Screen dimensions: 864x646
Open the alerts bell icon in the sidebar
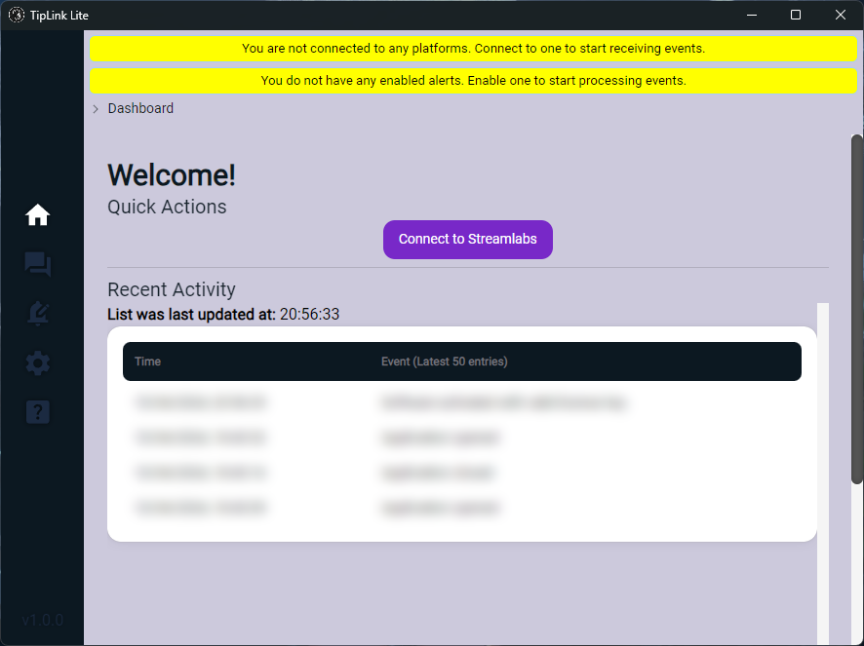[37, 314]
